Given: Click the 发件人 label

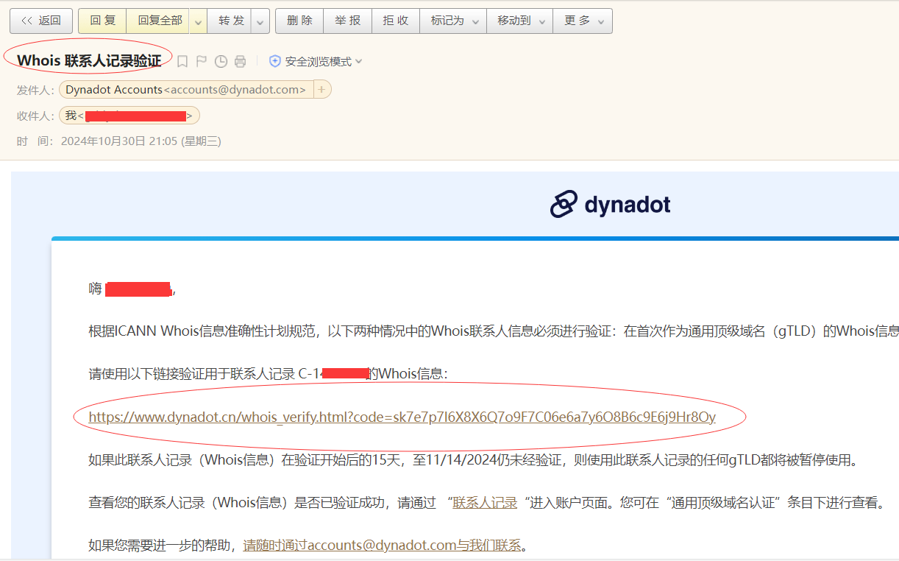Looking at the screenshot, I should coord(35,90).
